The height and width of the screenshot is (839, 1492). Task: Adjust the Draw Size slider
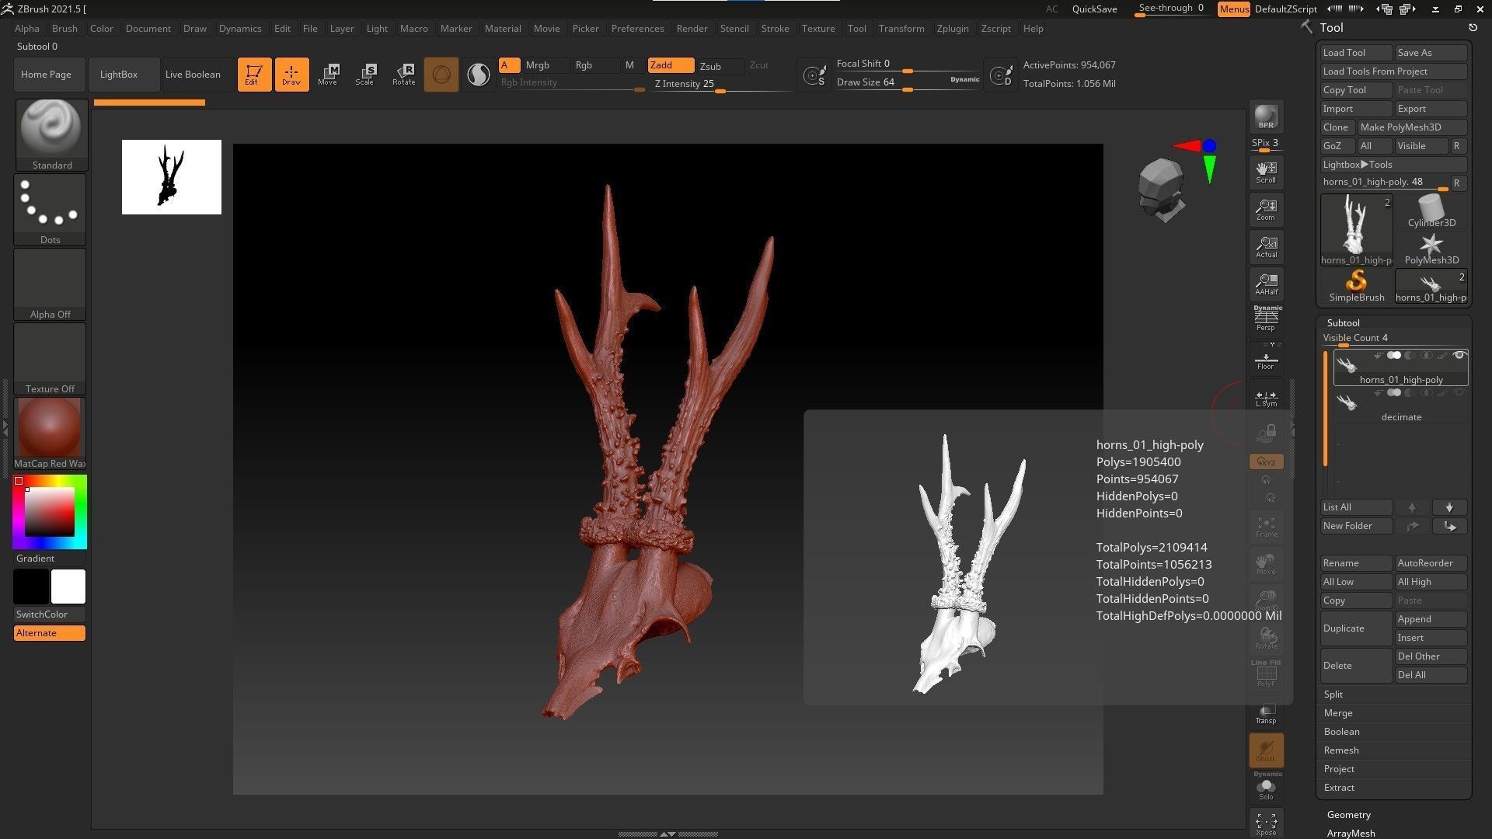coord(907,82)
